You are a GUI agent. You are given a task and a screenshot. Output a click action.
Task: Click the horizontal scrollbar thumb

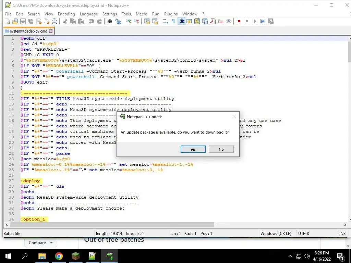coord(112,225)
